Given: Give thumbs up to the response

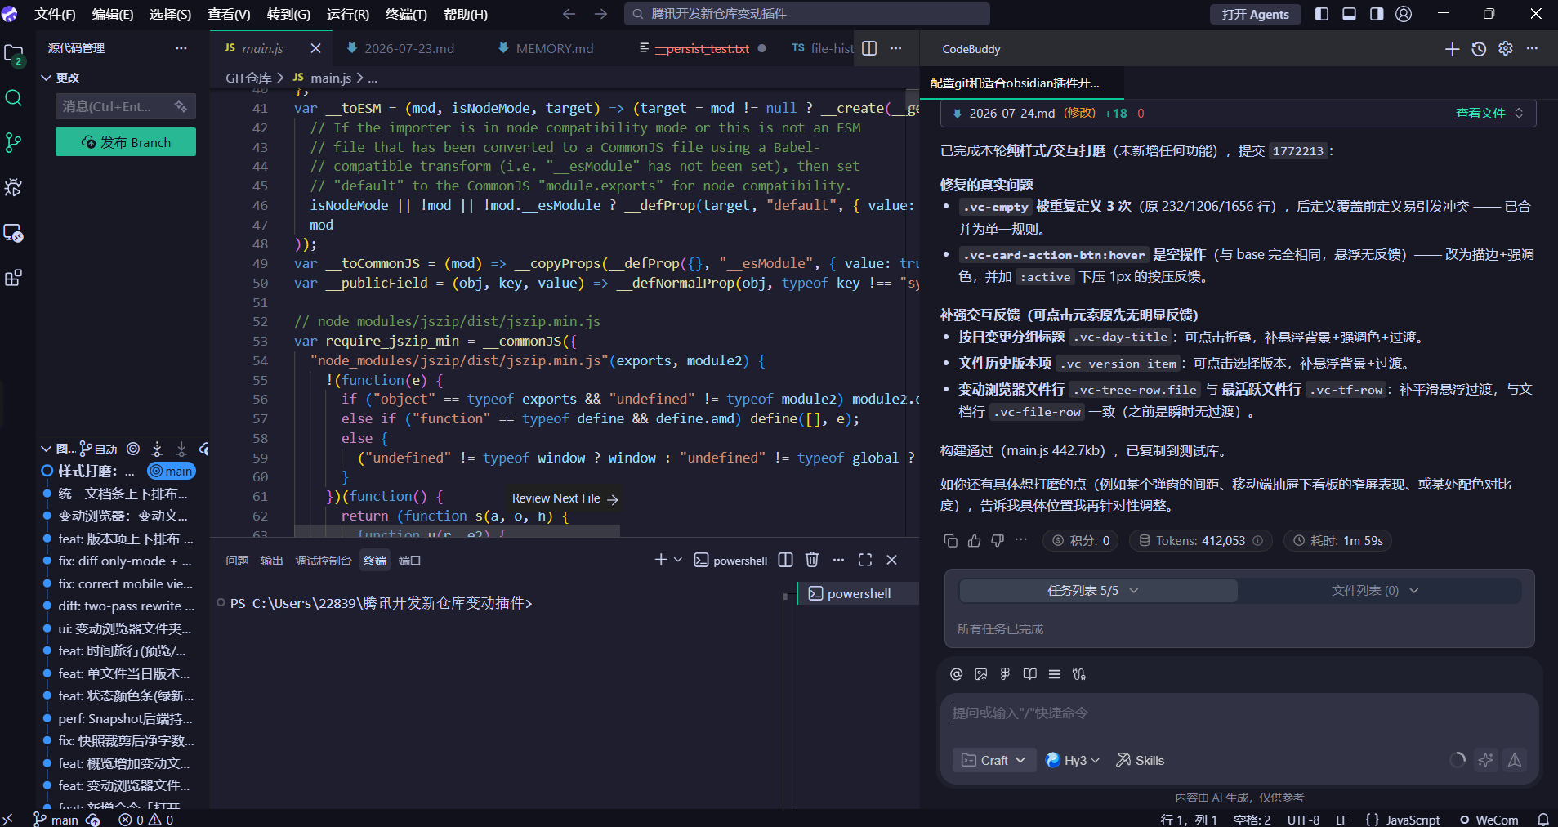Looking at the screenshot, I should pos(974,540).
